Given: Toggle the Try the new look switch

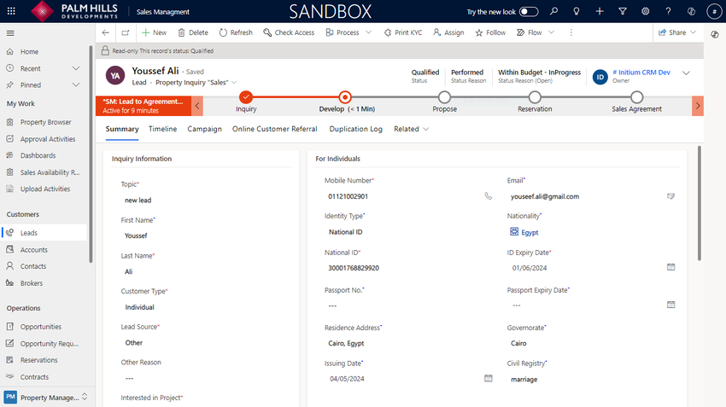Looking at the screenshot, I should (x=529, y=11).
